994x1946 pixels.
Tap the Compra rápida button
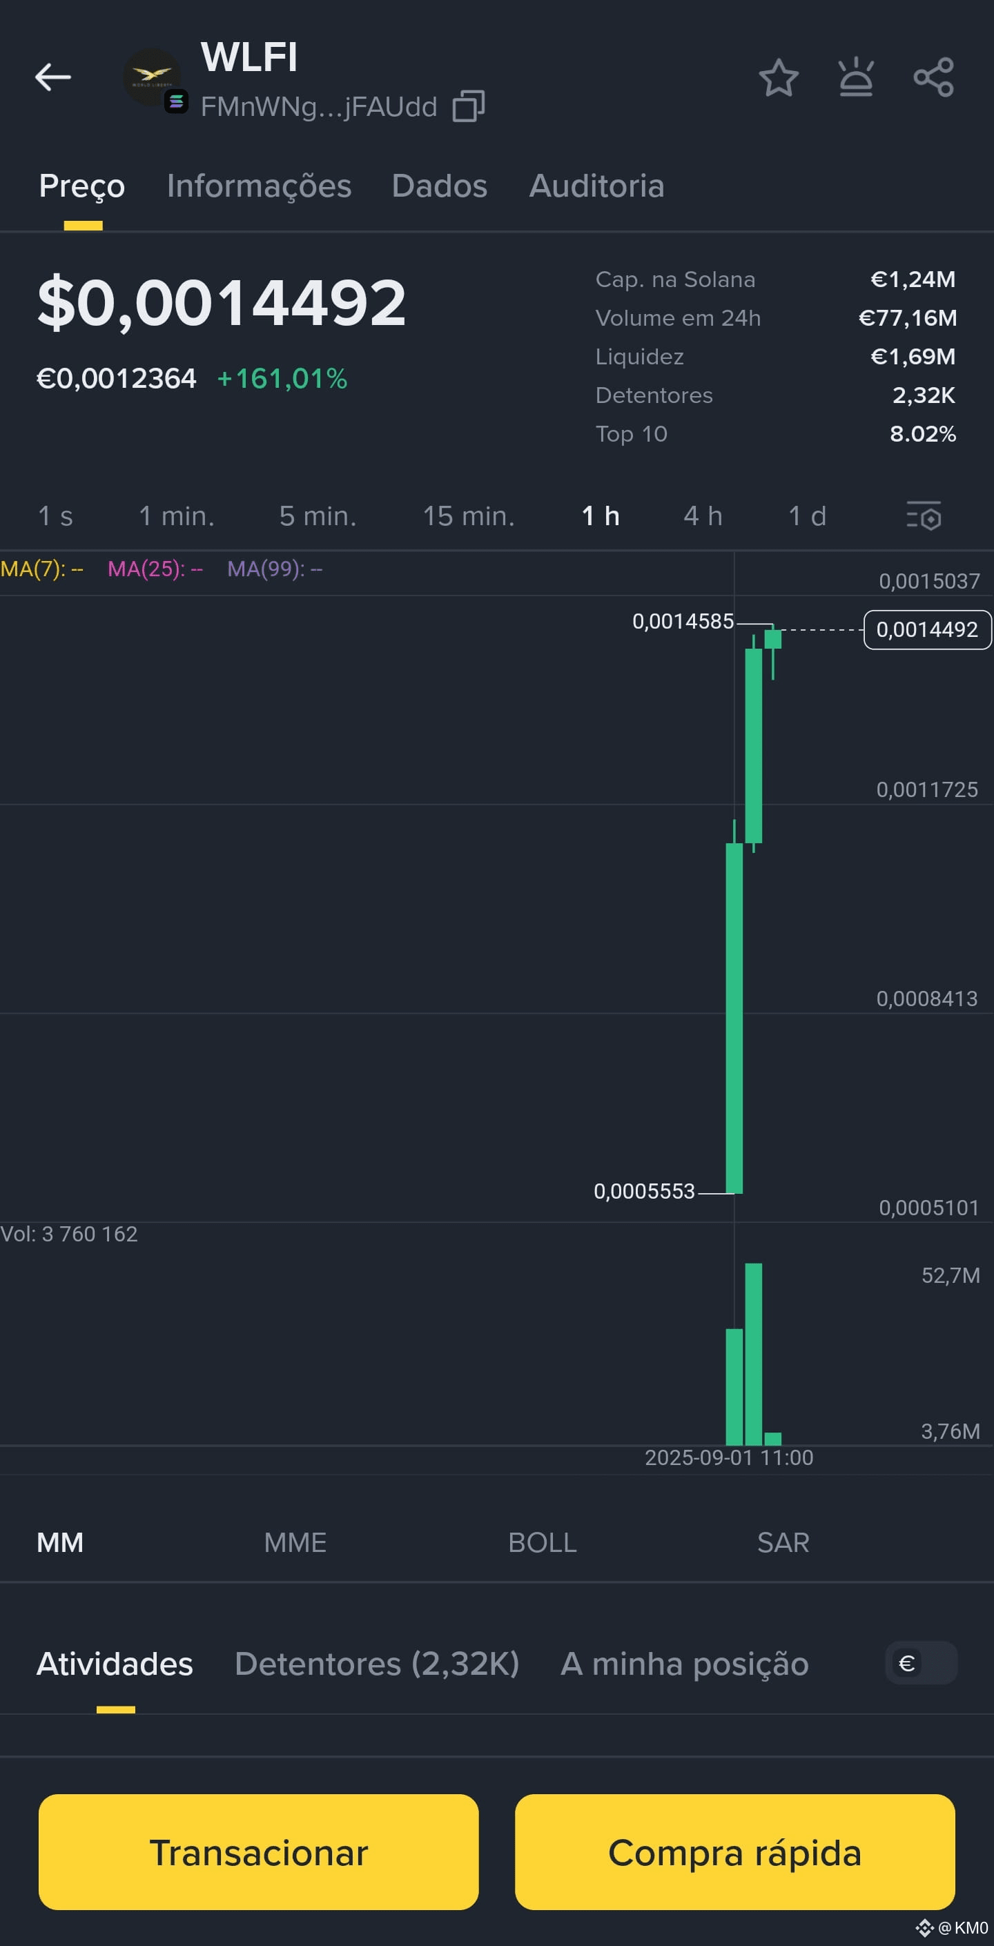pos(734,1851)
